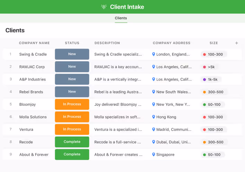Add a new column with plus icon
Image resolution: width=245 pixels, height=172 pixels.
[x=237, y=43]
